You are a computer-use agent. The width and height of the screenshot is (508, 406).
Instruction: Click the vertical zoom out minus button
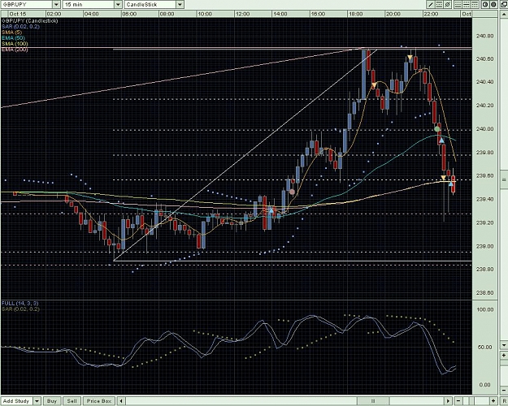pyautogui.click(x=504, y=390)
